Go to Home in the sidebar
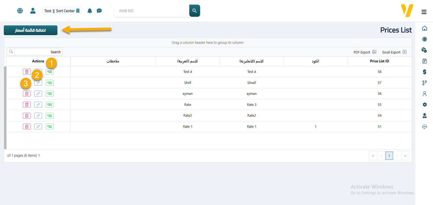The image size is (433, 205). coord(425,28)
